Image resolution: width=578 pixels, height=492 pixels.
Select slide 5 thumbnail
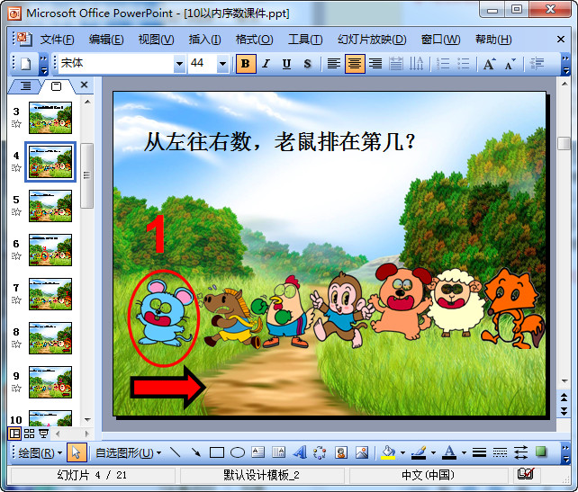(50, 206)
